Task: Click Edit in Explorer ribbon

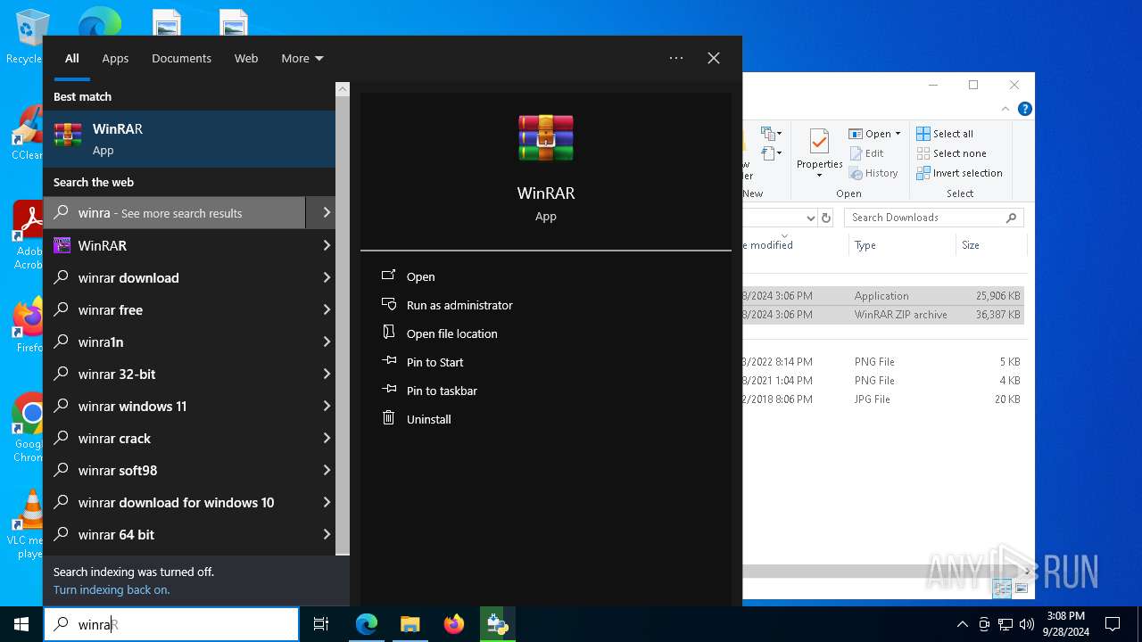Action: coord(866,153)
